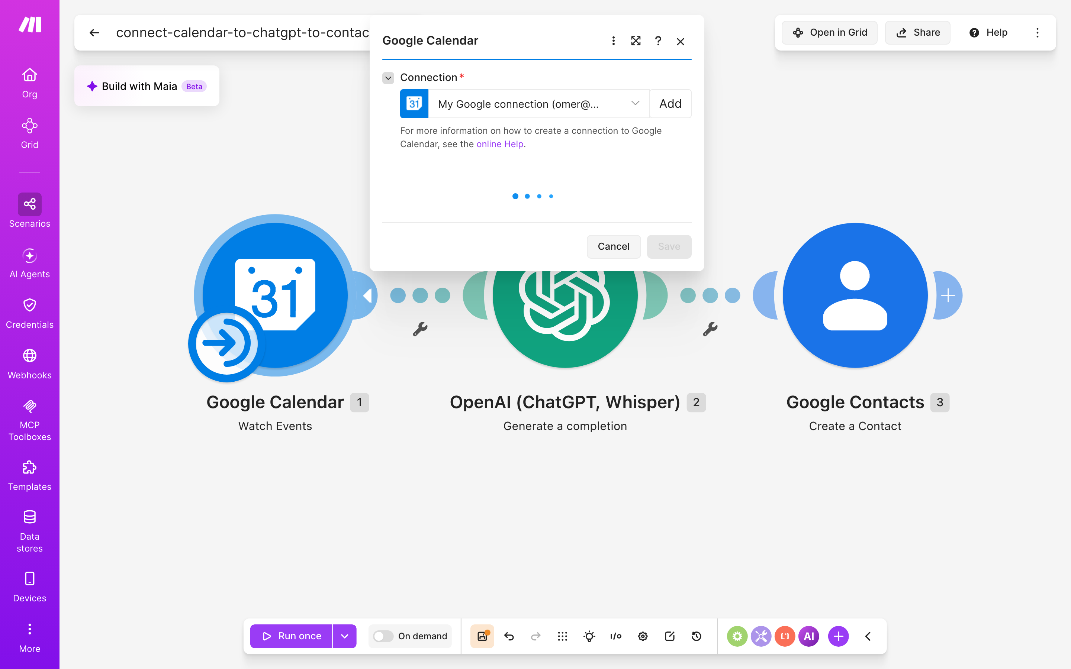The height and width of the screenshot is (669, 1071).
Task: Open scenario settings gear
Action: 643,636
